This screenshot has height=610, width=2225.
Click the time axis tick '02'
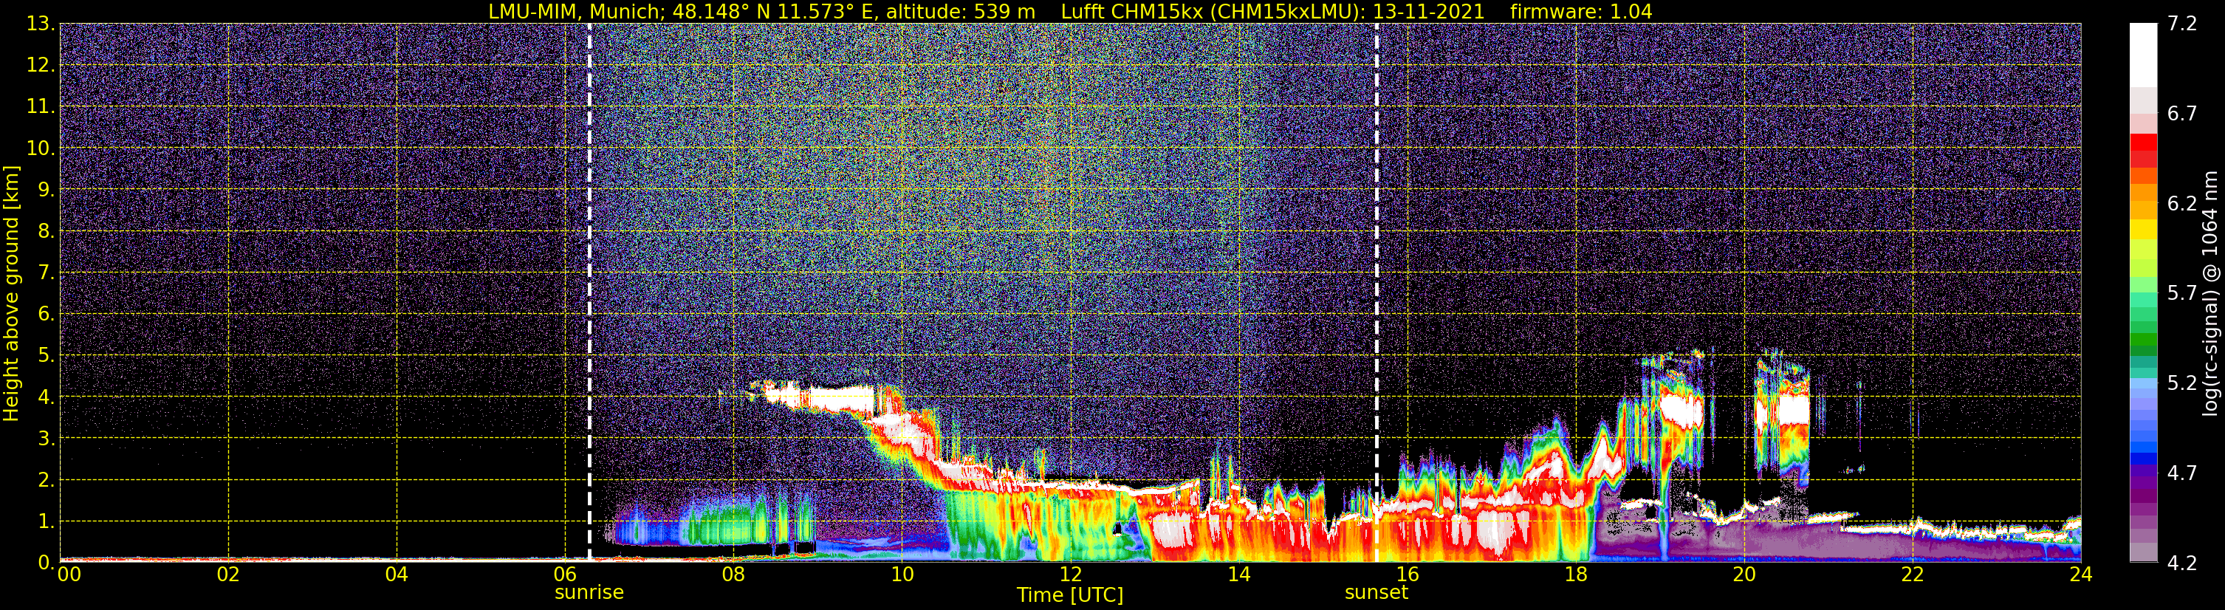[228, 575]
